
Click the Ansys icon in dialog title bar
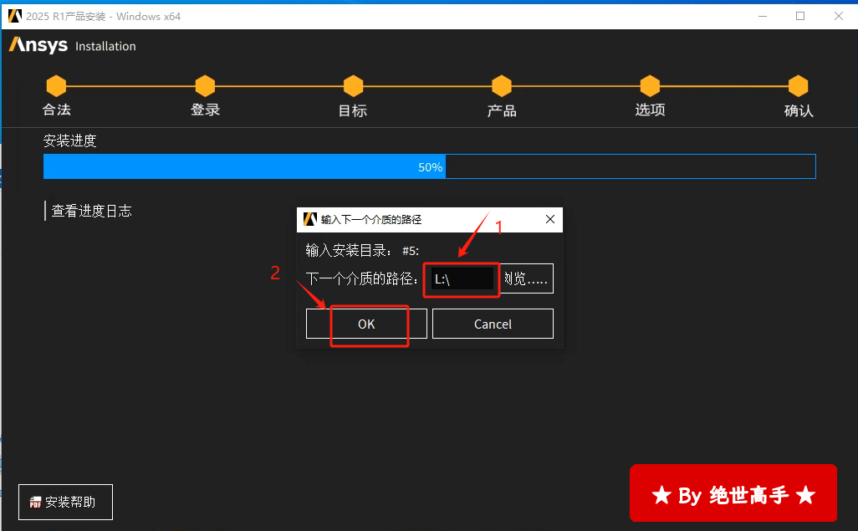[x=309, y=220]
